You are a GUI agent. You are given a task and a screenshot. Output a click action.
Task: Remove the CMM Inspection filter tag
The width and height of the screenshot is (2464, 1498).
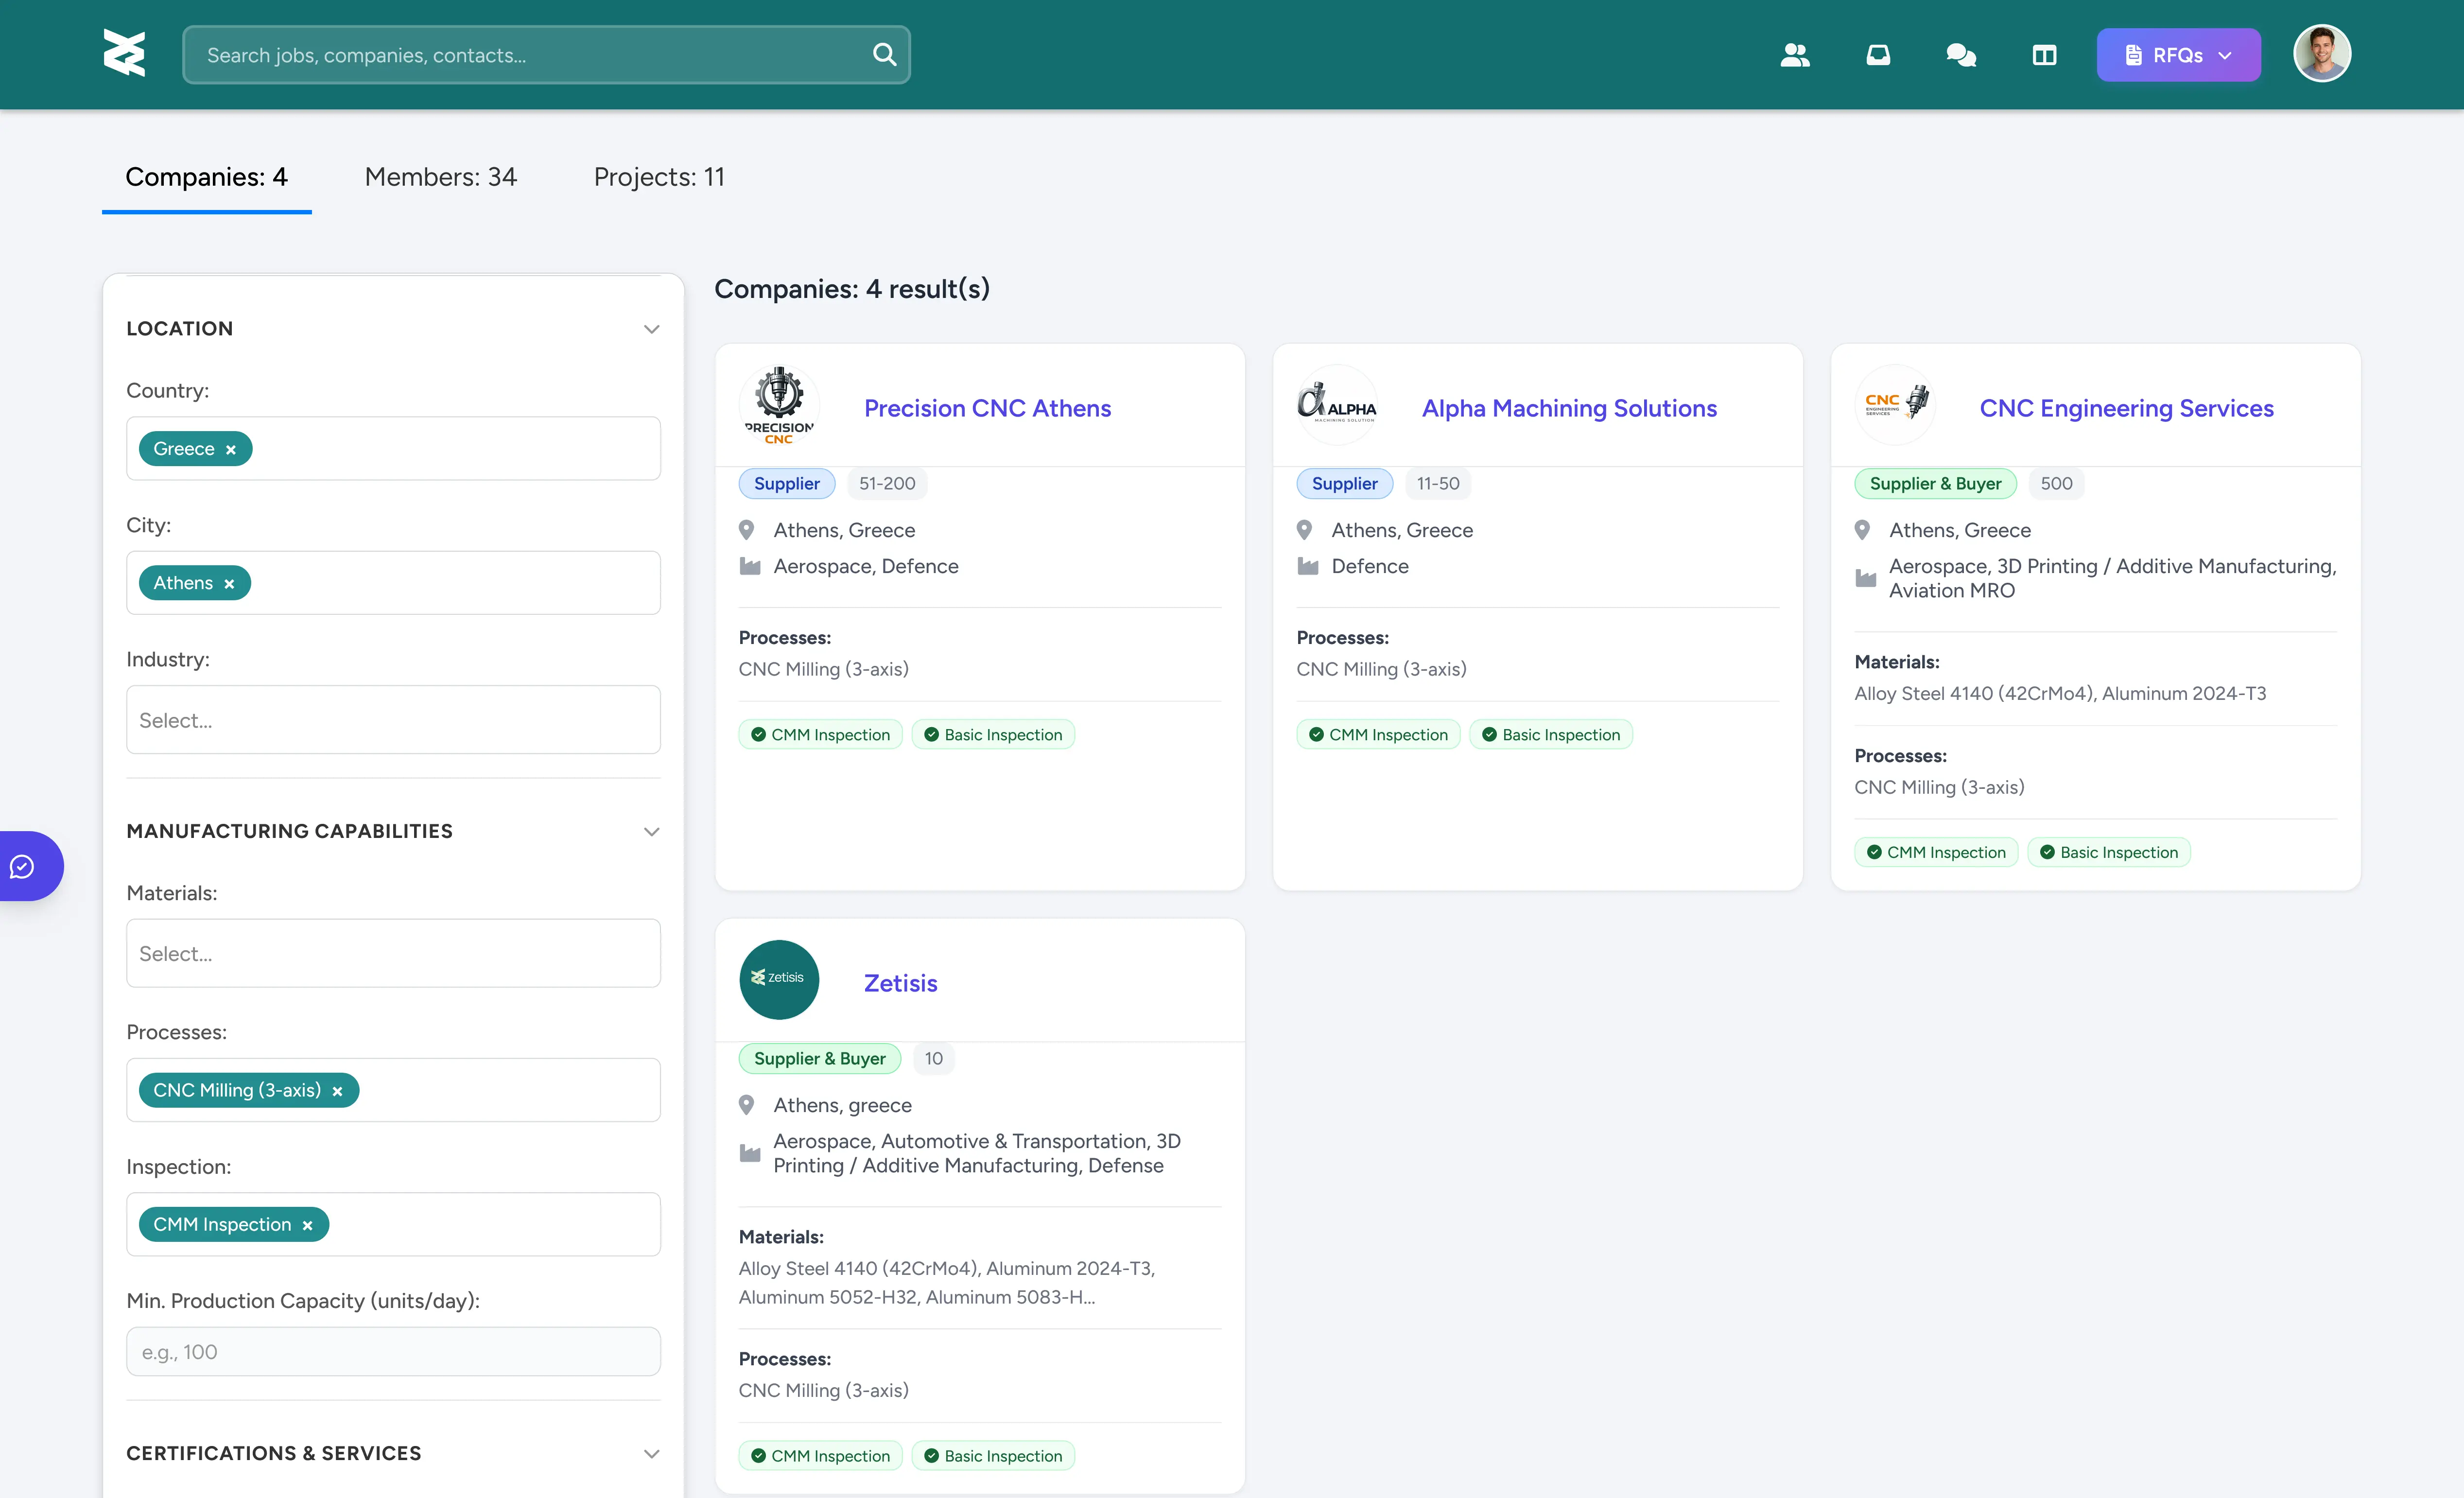tap(307, 1226)
